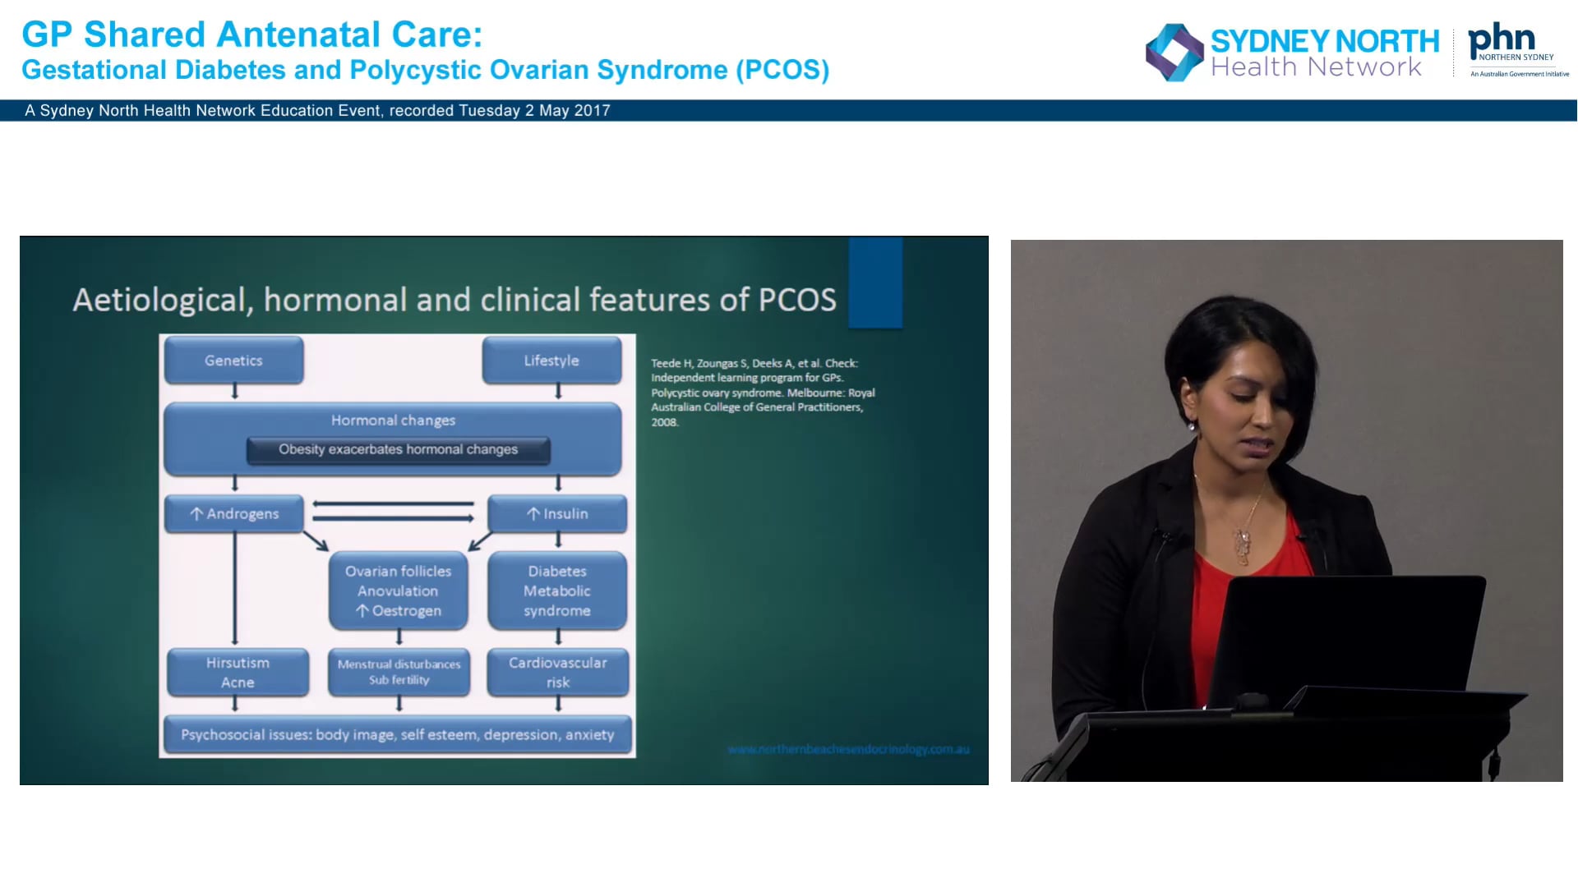Select the GP Shared Antenatal Care title
The image size is (1578, 887).
pyautogui.click(x=255, y=34)
